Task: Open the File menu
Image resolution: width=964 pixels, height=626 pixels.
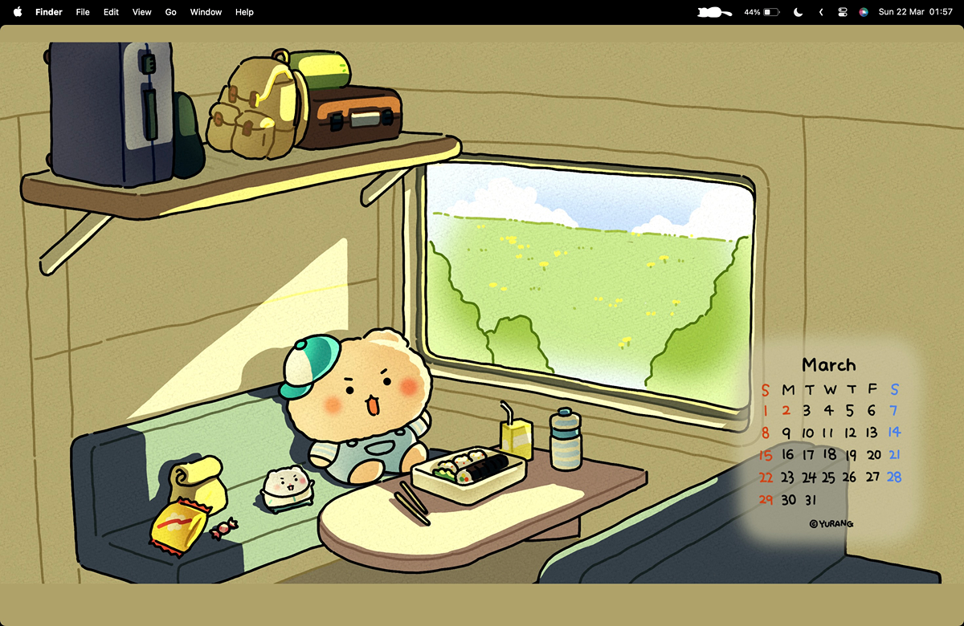Action: 83,12
